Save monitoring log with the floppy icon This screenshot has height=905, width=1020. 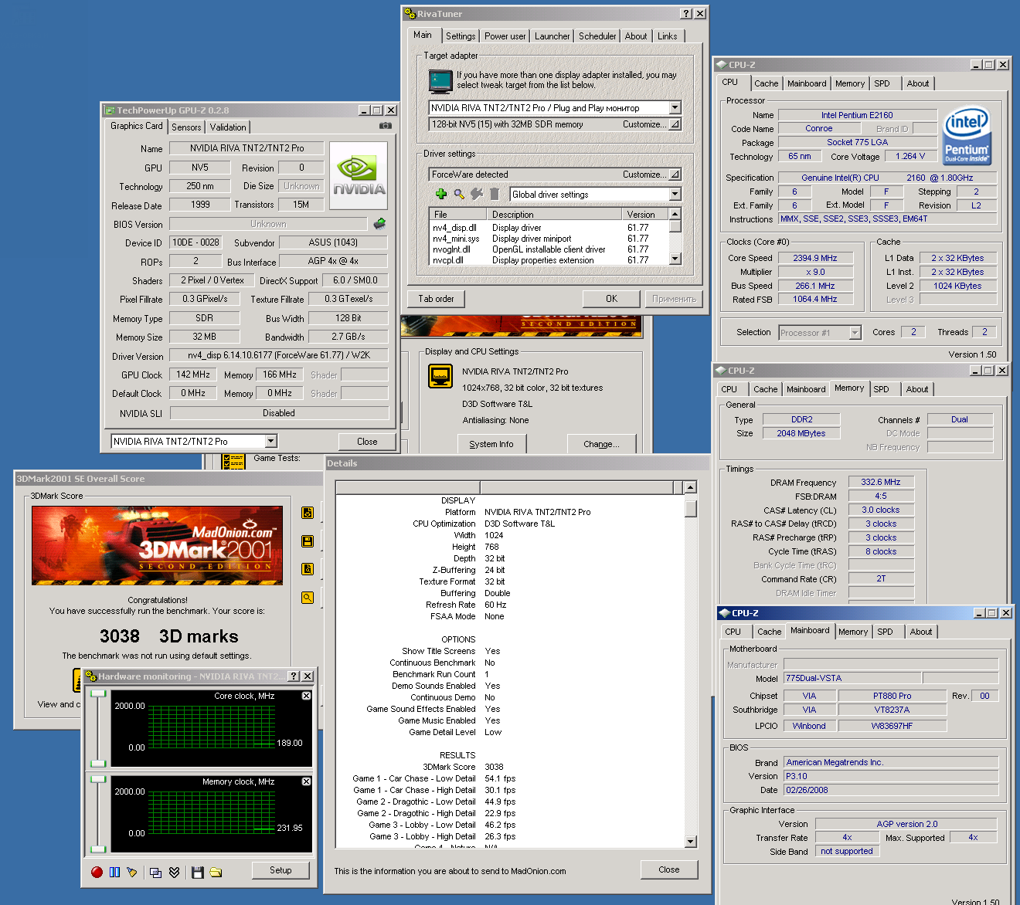pos(198,872)
